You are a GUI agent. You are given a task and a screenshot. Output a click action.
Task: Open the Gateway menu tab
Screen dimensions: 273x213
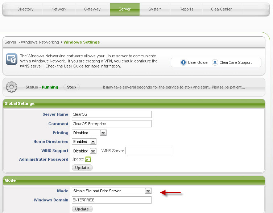coord(92,9)
